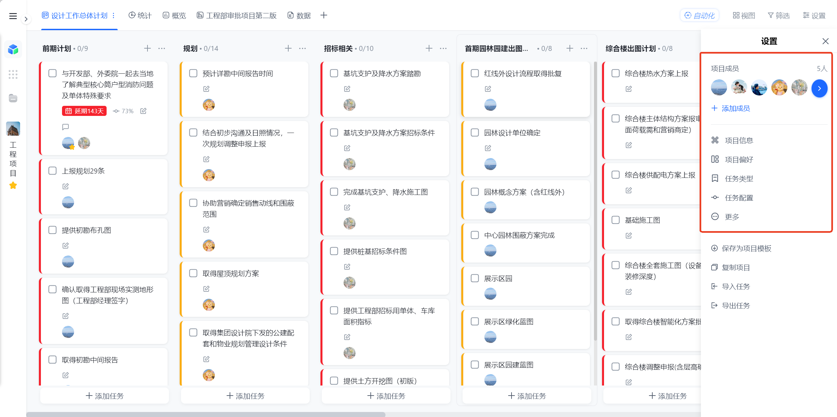Expand the sidebar with the arrow button
The image size is (837, 417).
click(x=26, y=19)
